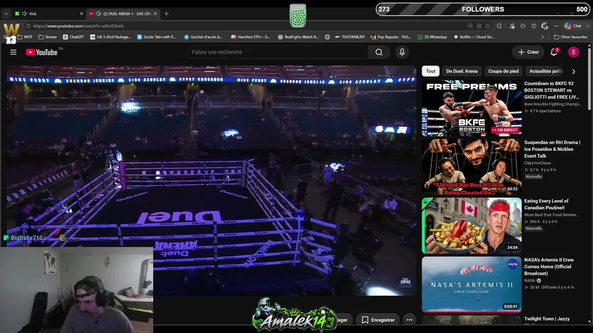Open the favourites list icon

(x=523, y=26)
